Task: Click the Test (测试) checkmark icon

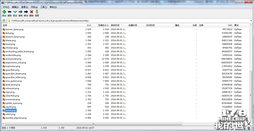Action: (15, 12)
